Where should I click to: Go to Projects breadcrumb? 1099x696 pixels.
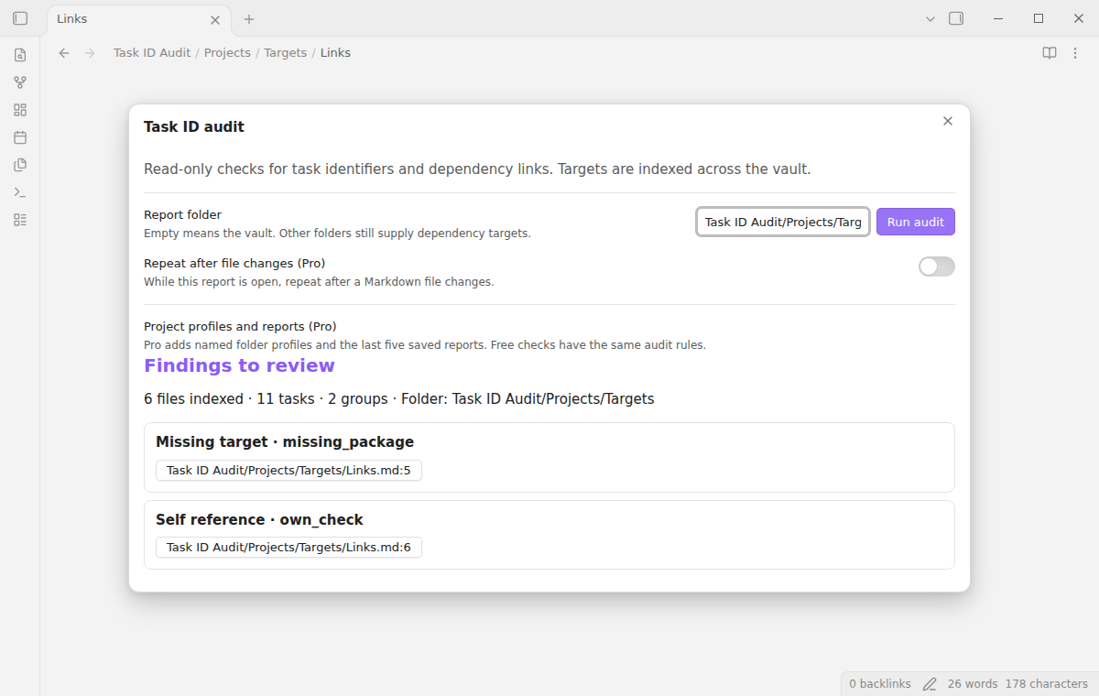(227, 53)
